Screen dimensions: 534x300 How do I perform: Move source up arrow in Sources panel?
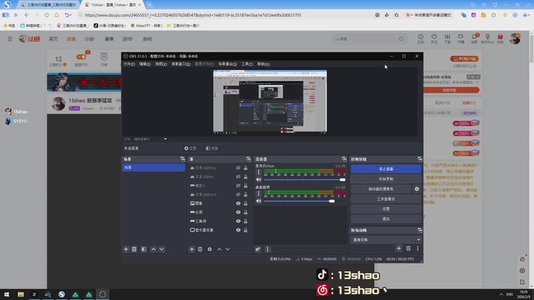point(220,249)
